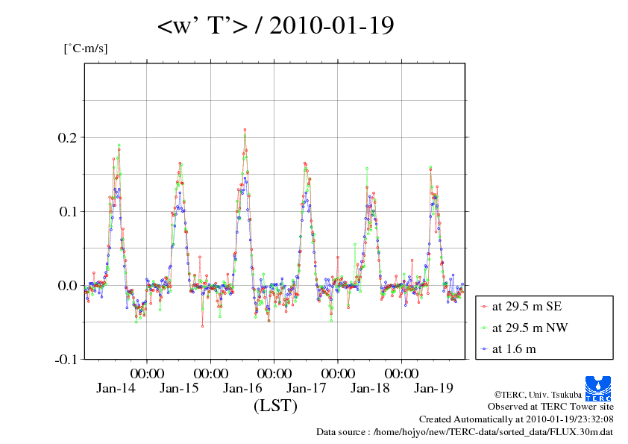This screenshot has width=628, height=444.
Task: Click the Jan-18 date label
Action: pyautogui.click(x=370, y=388)
